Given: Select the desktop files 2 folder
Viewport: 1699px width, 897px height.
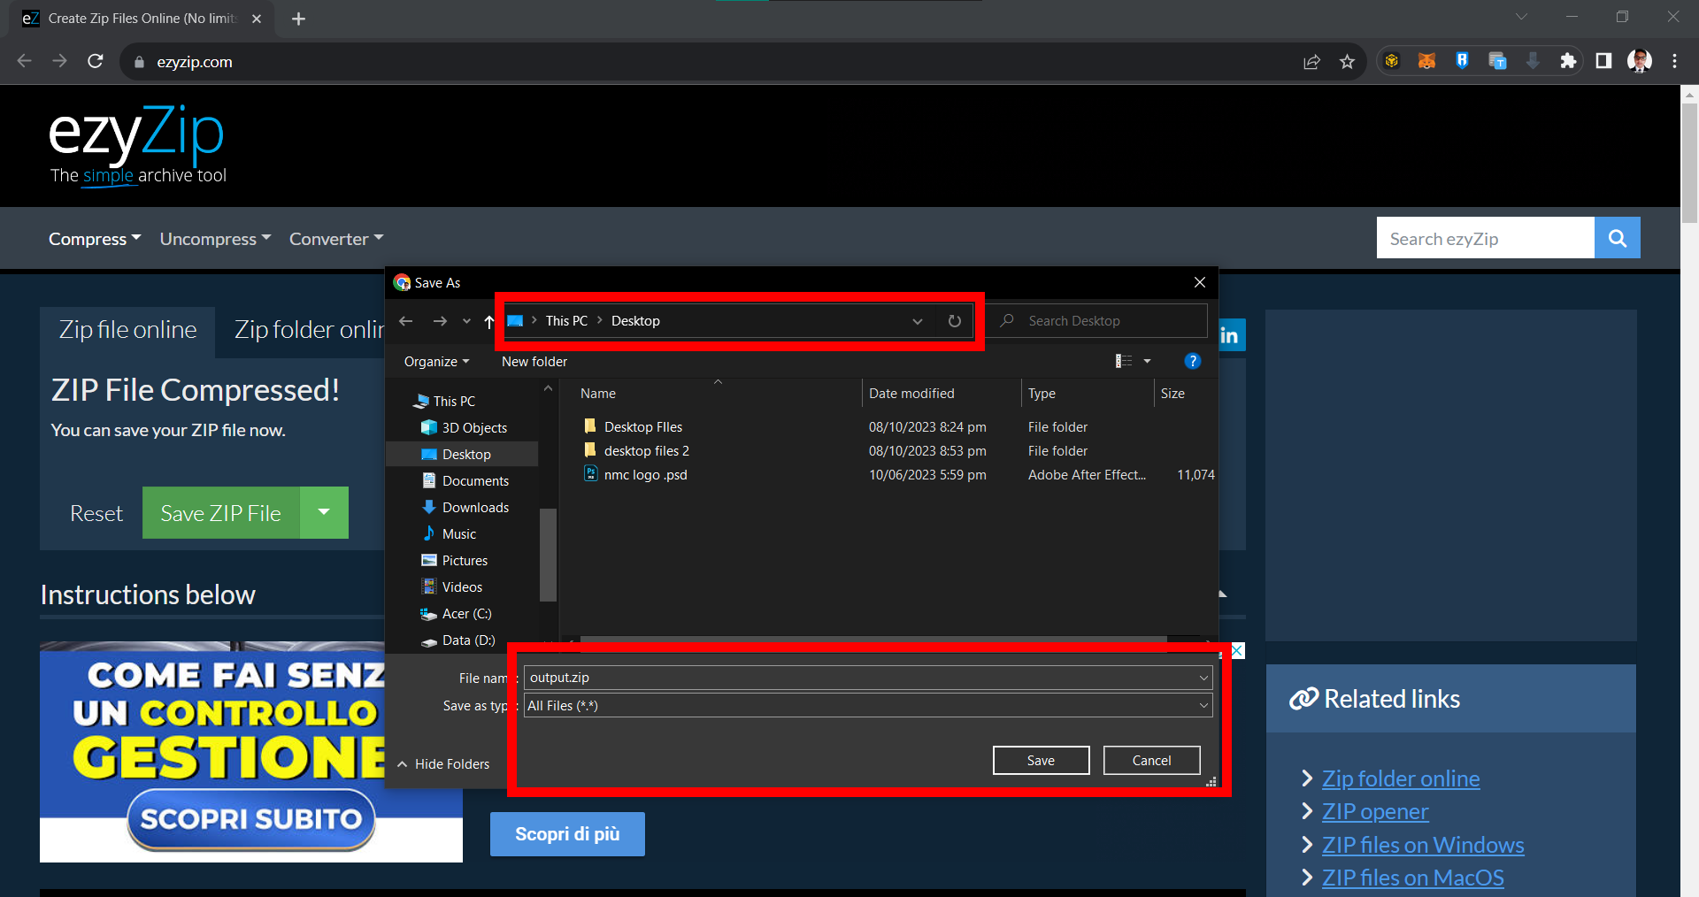Looking at the screenshot, I should click(646, 450).
